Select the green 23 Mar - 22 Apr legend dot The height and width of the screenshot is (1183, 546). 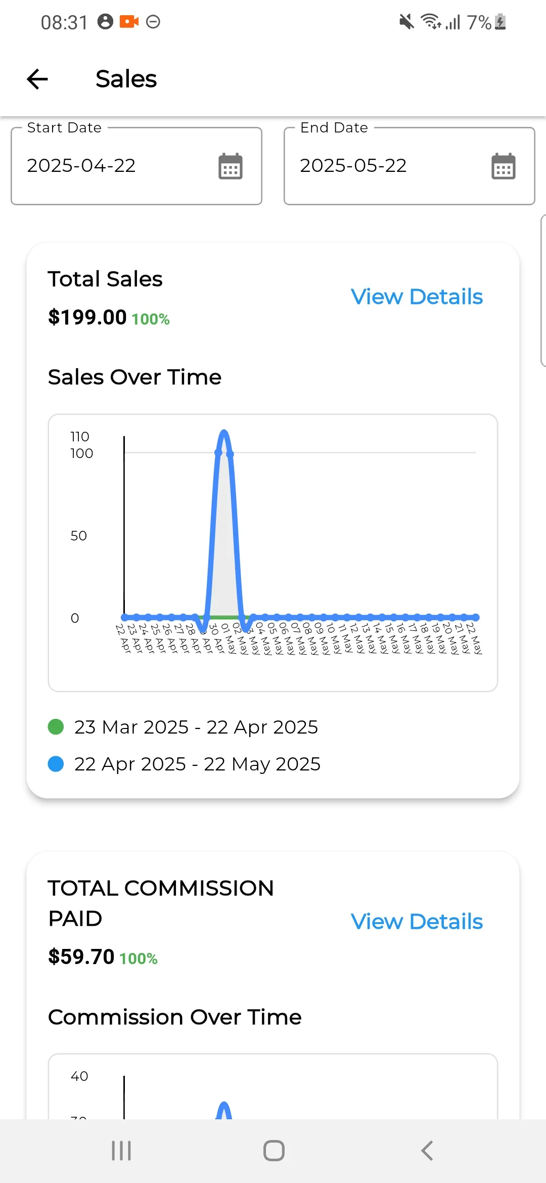[56, 726]
